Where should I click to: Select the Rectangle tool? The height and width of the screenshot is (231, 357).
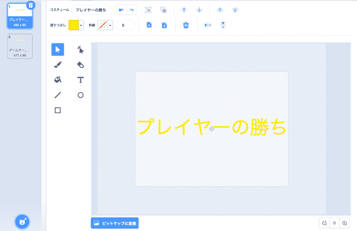[57, 110]
